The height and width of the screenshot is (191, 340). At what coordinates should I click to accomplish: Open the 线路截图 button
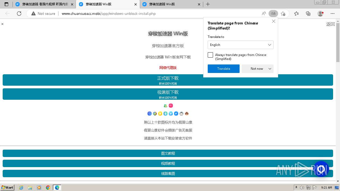[168, 173]
